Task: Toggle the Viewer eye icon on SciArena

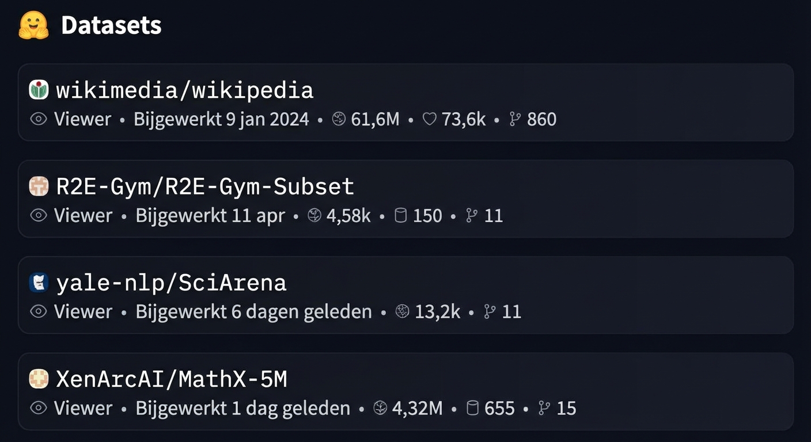Action: click(x=38, y=311)
